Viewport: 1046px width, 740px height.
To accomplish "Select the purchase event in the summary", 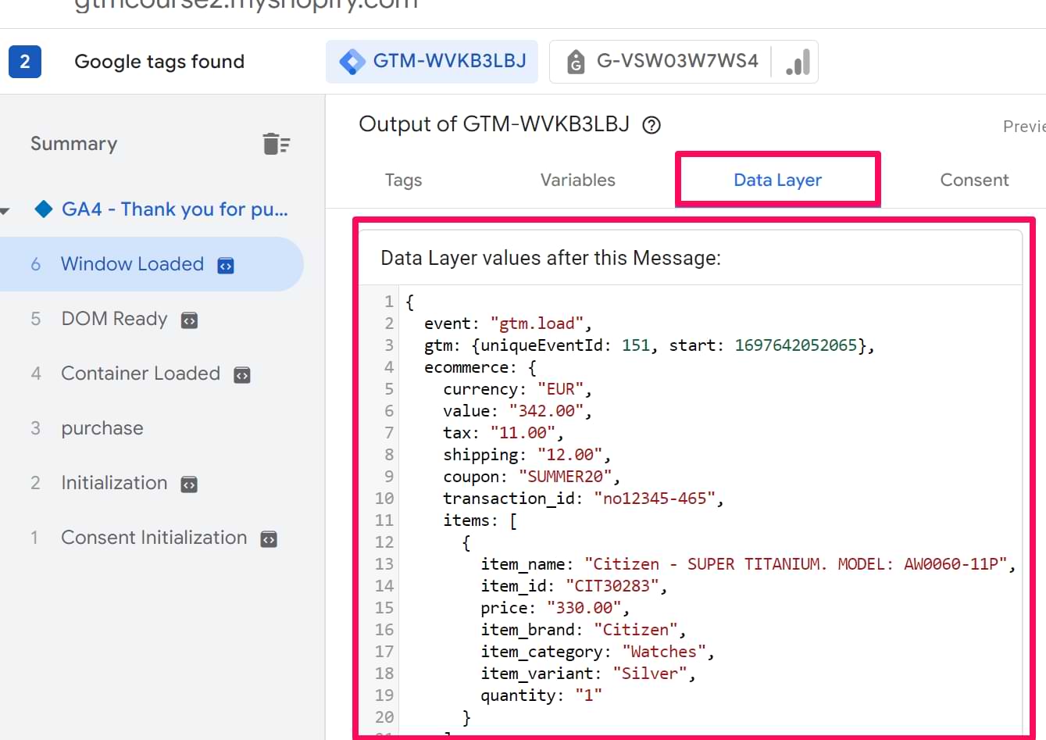I will coord(102,428).
